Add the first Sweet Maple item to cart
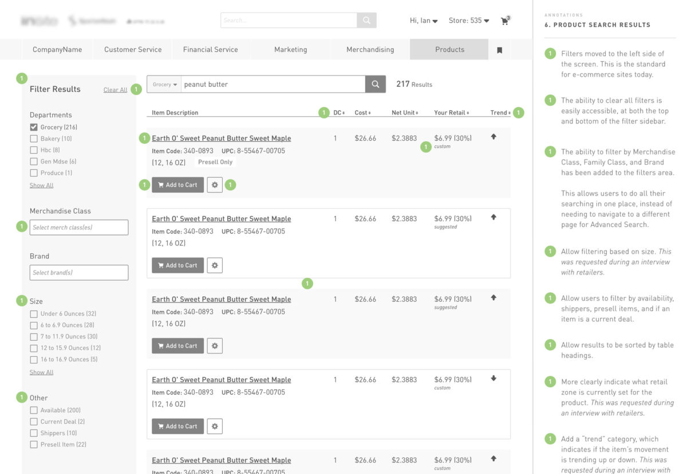Image resolution: width=687 pixels, height=474 pixels. coord(177,184)
